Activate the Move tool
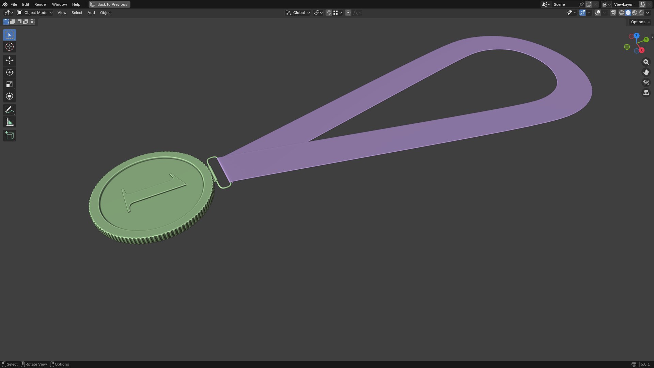Viewport: 654px width, 368px height. (x=10, y=60)
